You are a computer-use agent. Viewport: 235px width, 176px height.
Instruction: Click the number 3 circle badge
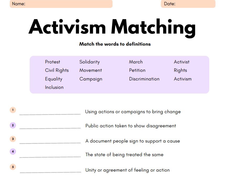pos(13,139)
